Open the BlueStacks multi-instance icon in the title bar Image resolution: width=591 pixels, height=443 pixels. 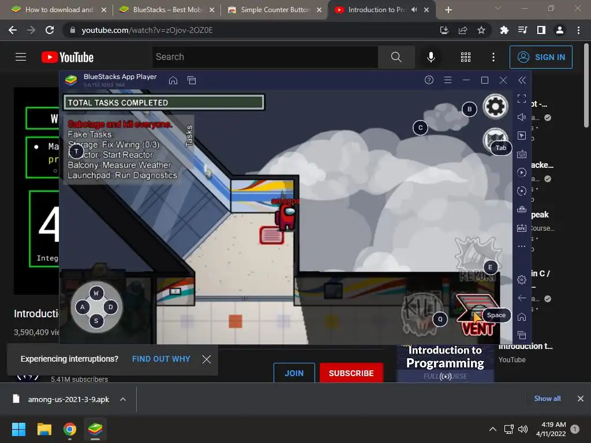click(192, 80)
